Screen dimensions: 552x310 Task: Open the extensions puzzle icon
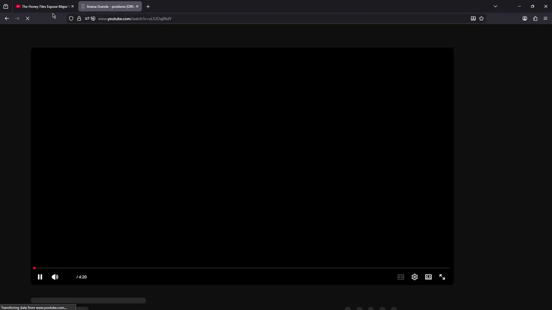535,19
